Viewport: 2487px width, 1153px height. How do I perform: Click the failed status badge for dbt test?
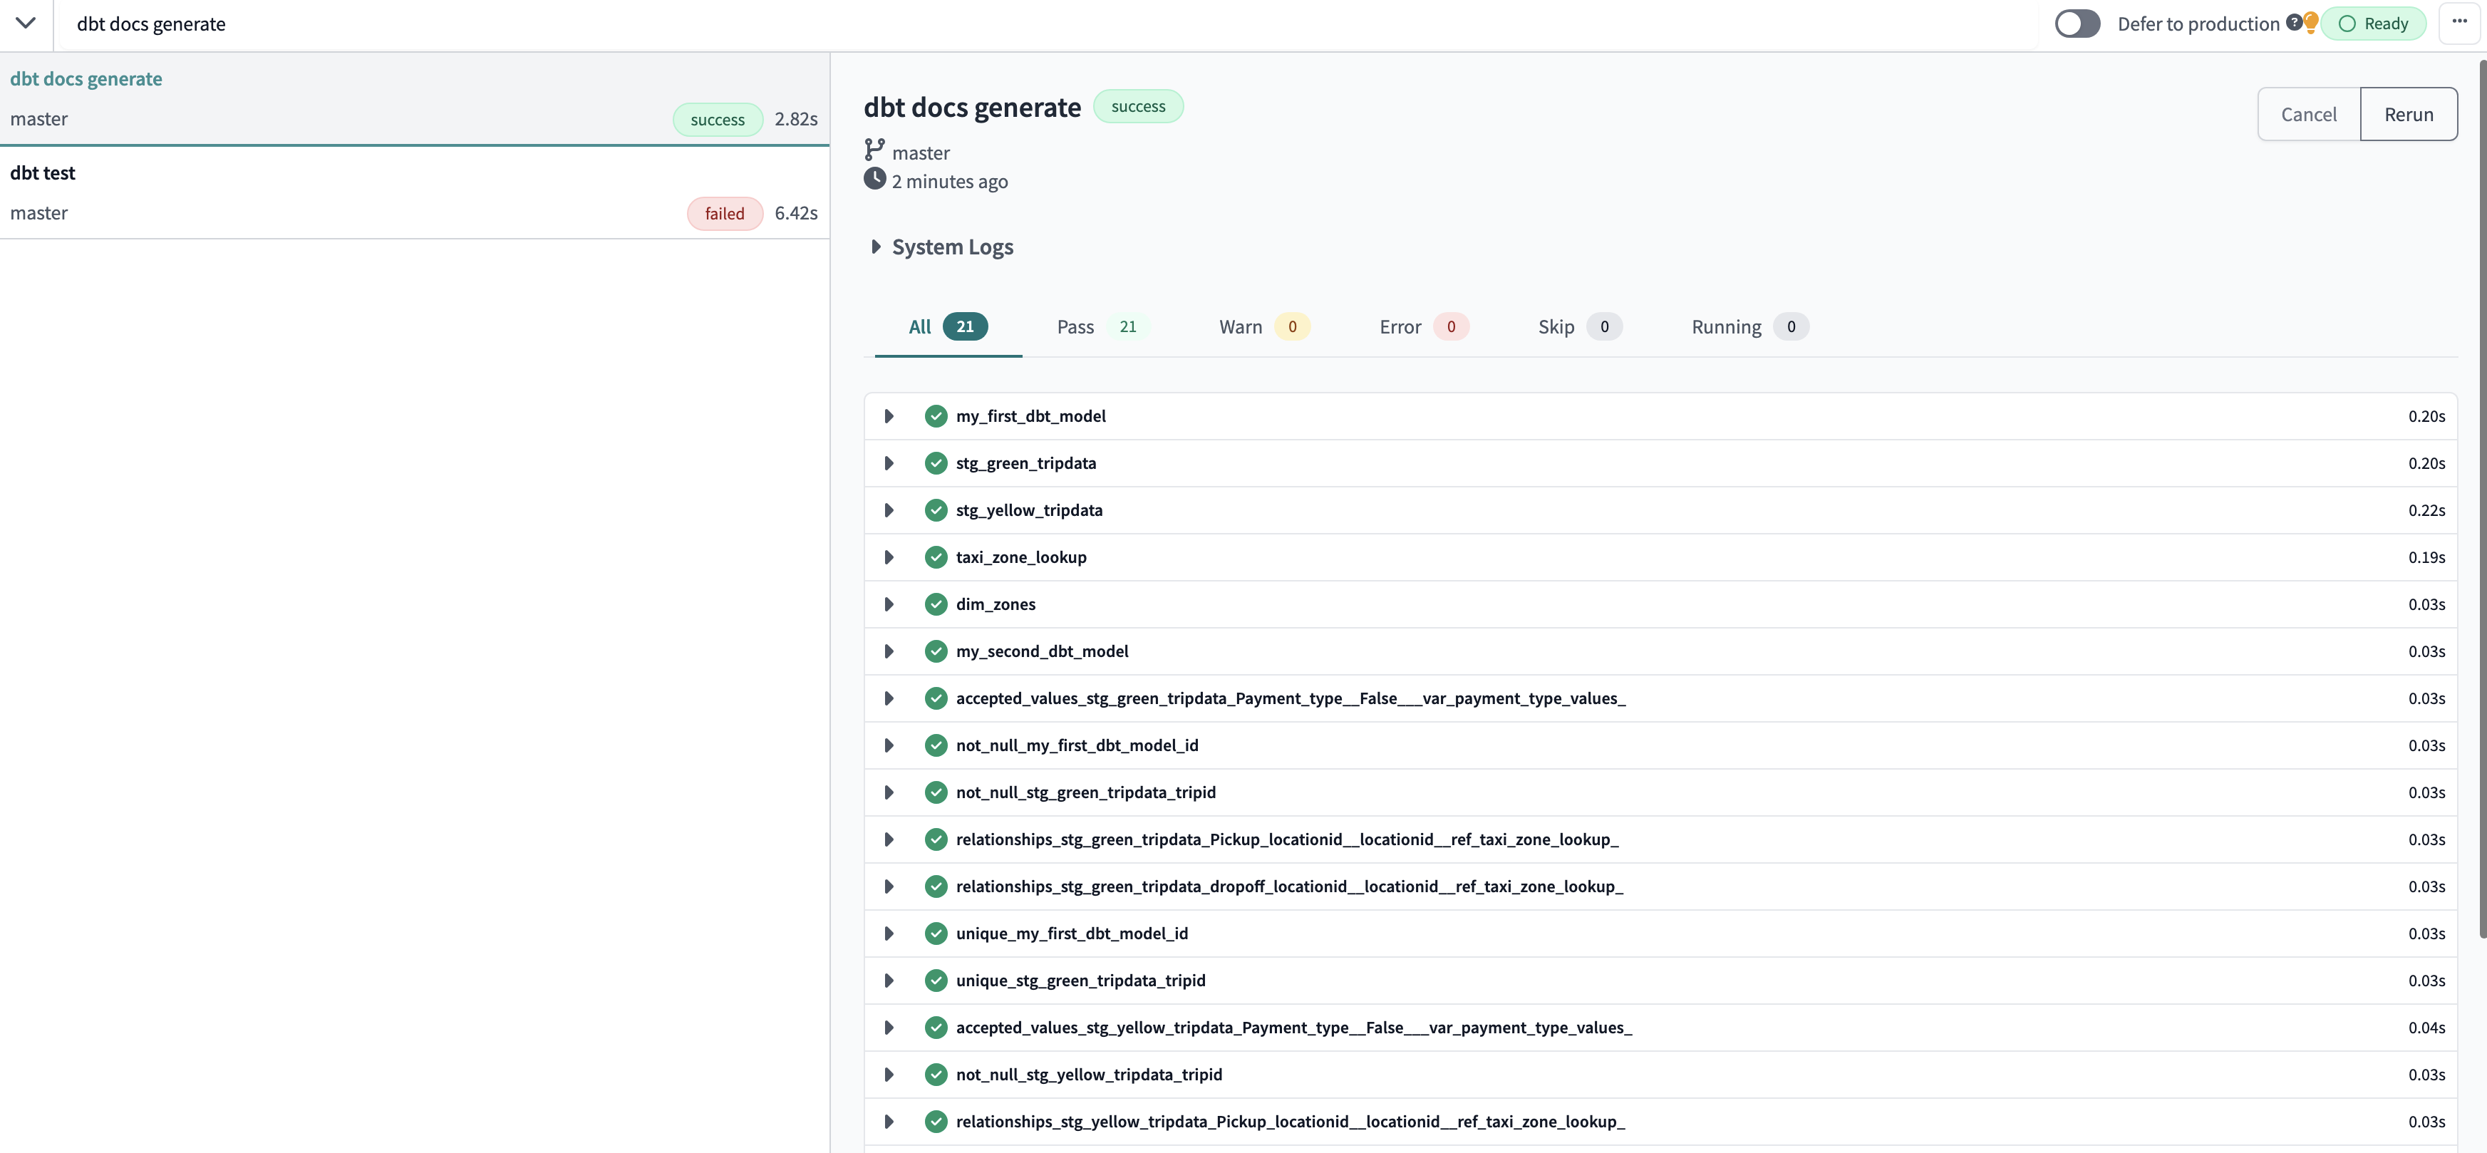pyautogui.click(x=724, y=213)
